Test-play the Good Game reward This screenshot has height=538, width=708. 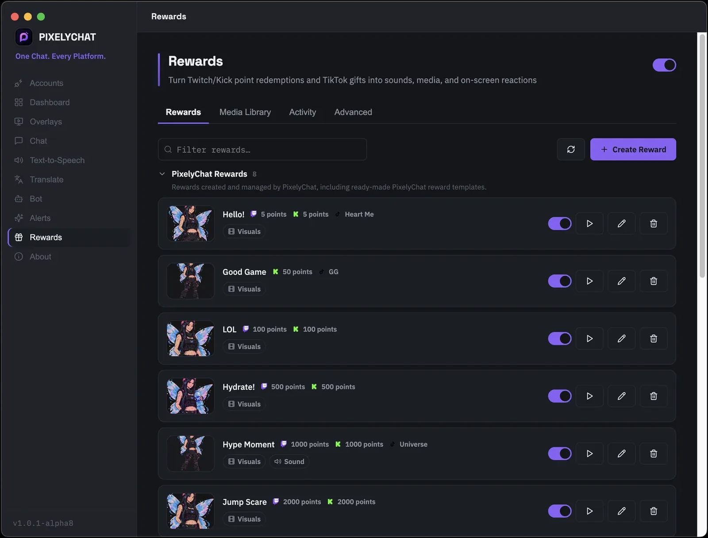(589, 281)
